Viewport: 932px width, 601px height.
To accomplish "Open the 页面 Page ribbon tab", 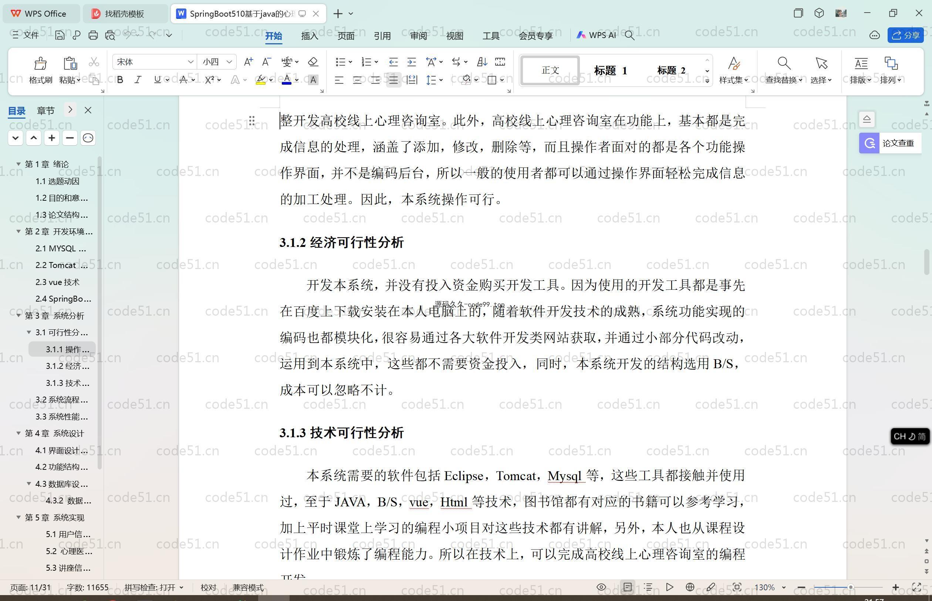I will tap(346, 36).
